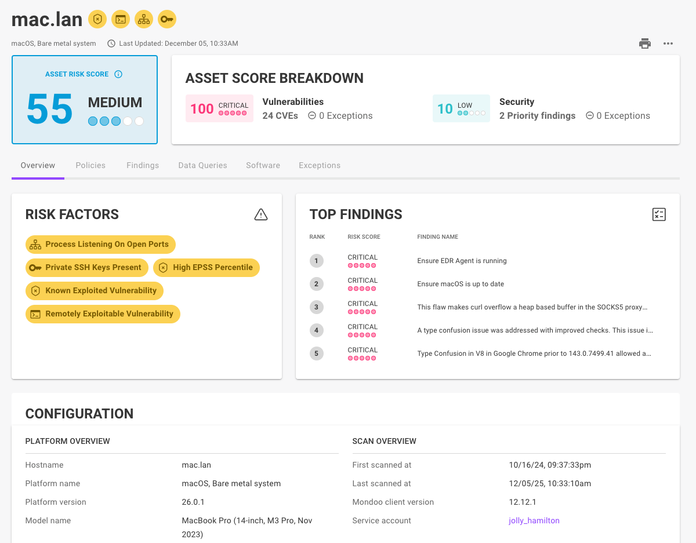Click the Private SSH Keys Present chip

click(x=87, y=268)
